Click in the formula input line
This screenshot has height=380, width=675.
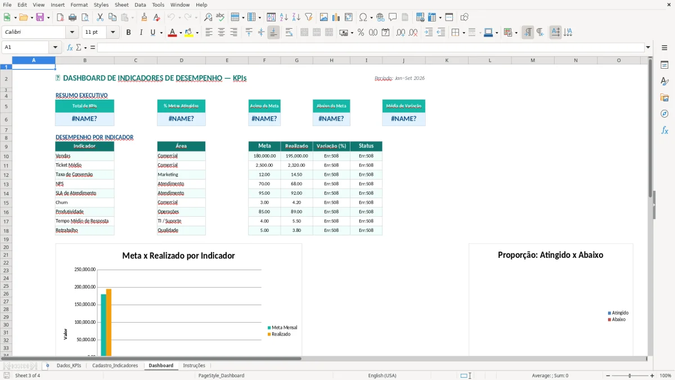click(371, 47)
